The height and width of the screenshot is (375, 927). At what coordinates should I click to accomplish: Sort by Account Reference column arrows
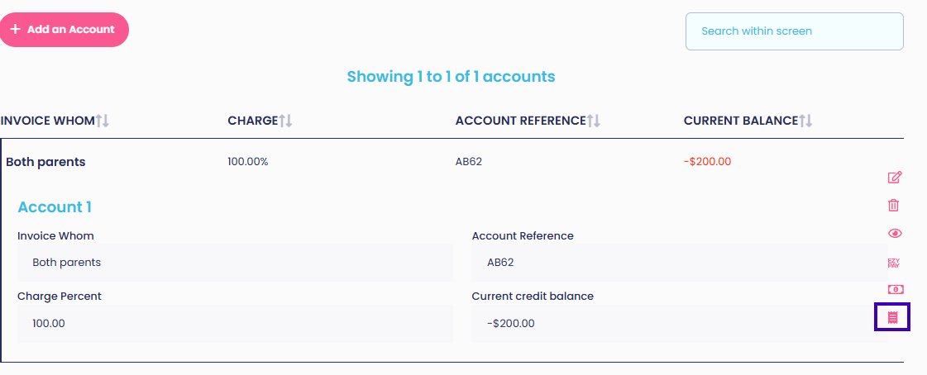click(x=594, y=121)
